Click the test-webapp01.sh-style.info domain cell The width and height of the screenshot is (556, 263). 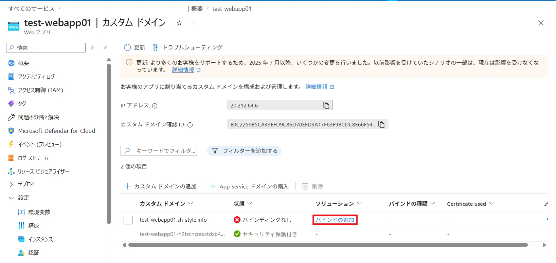click(173, 220)
